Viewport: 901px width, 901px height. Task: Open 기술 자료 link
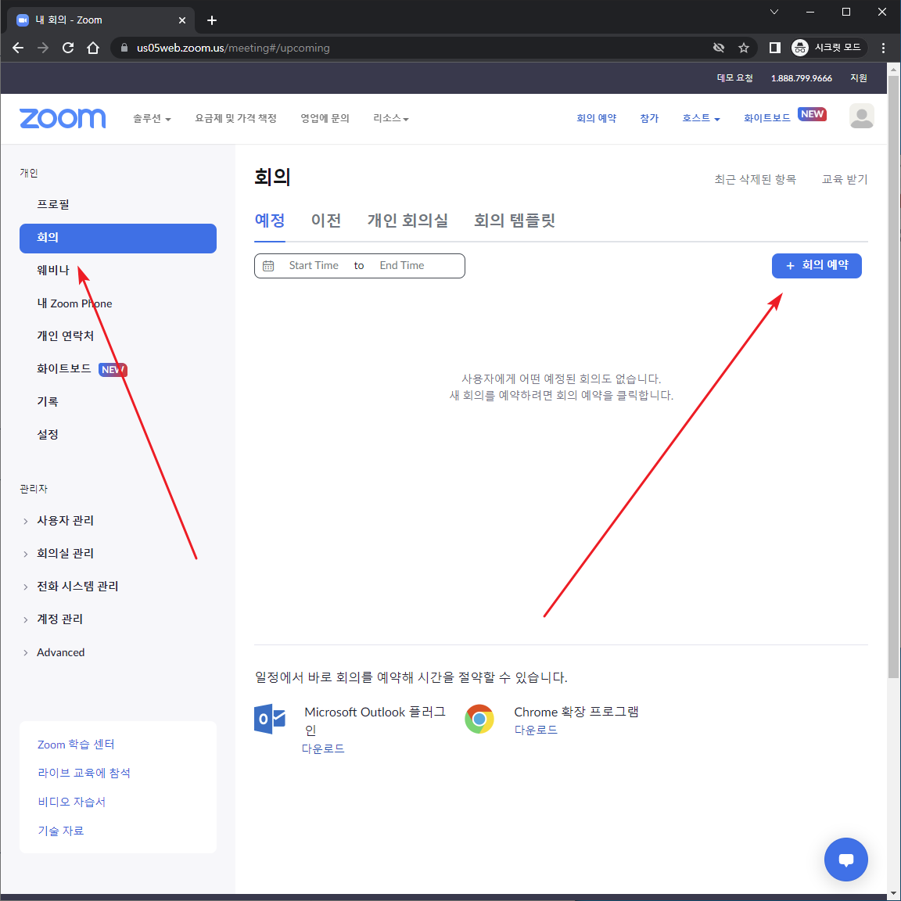click(x=60, y=831)
